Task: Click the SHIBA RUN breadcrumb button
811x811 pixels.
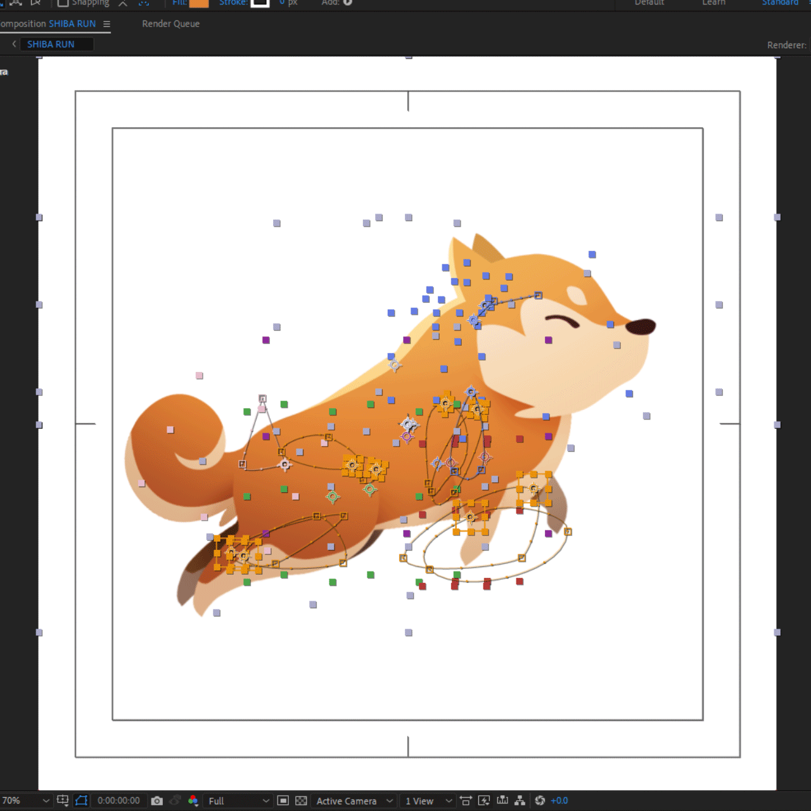Action: click(x=51, y=44)
